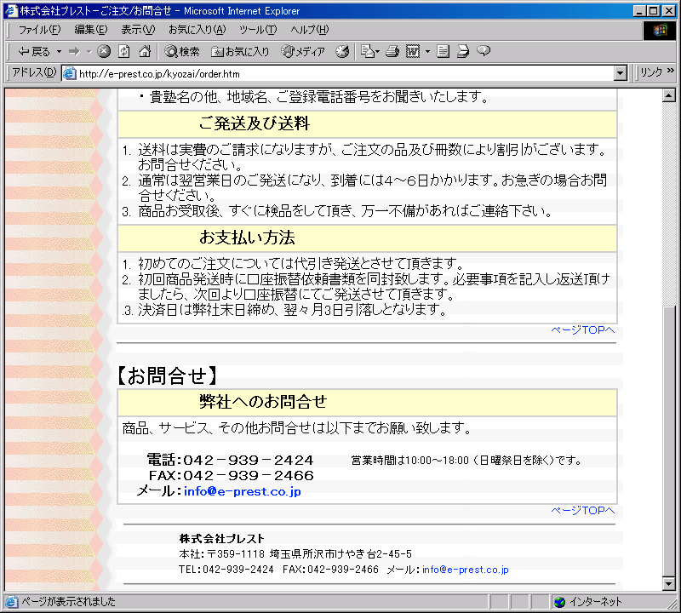Click the business hours text 10:00～18:00
The image size is (681, 613).
(x=466, y=461)
